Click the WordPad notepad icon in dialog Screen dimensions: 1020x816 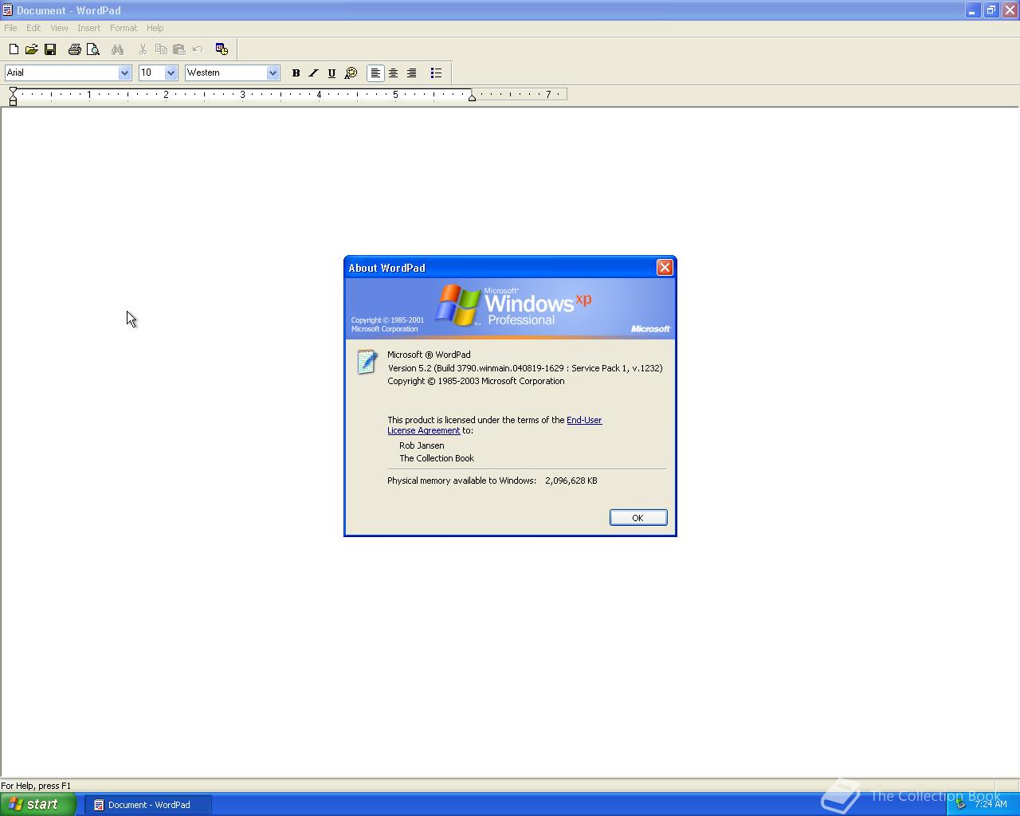[367, 361]
